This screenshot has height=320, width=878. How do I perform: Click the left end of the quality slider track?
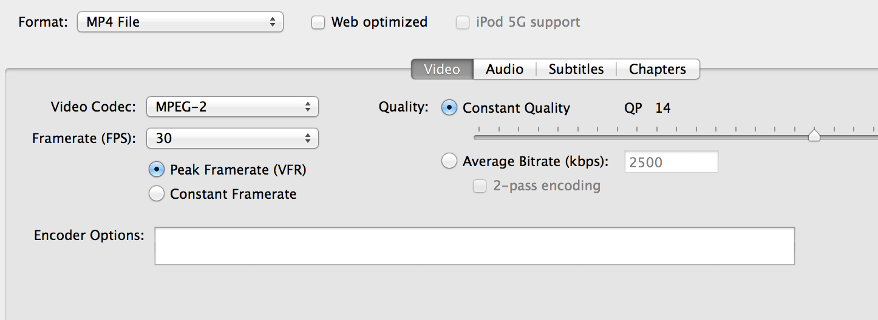pyautogui.click(x=480, y=138)
